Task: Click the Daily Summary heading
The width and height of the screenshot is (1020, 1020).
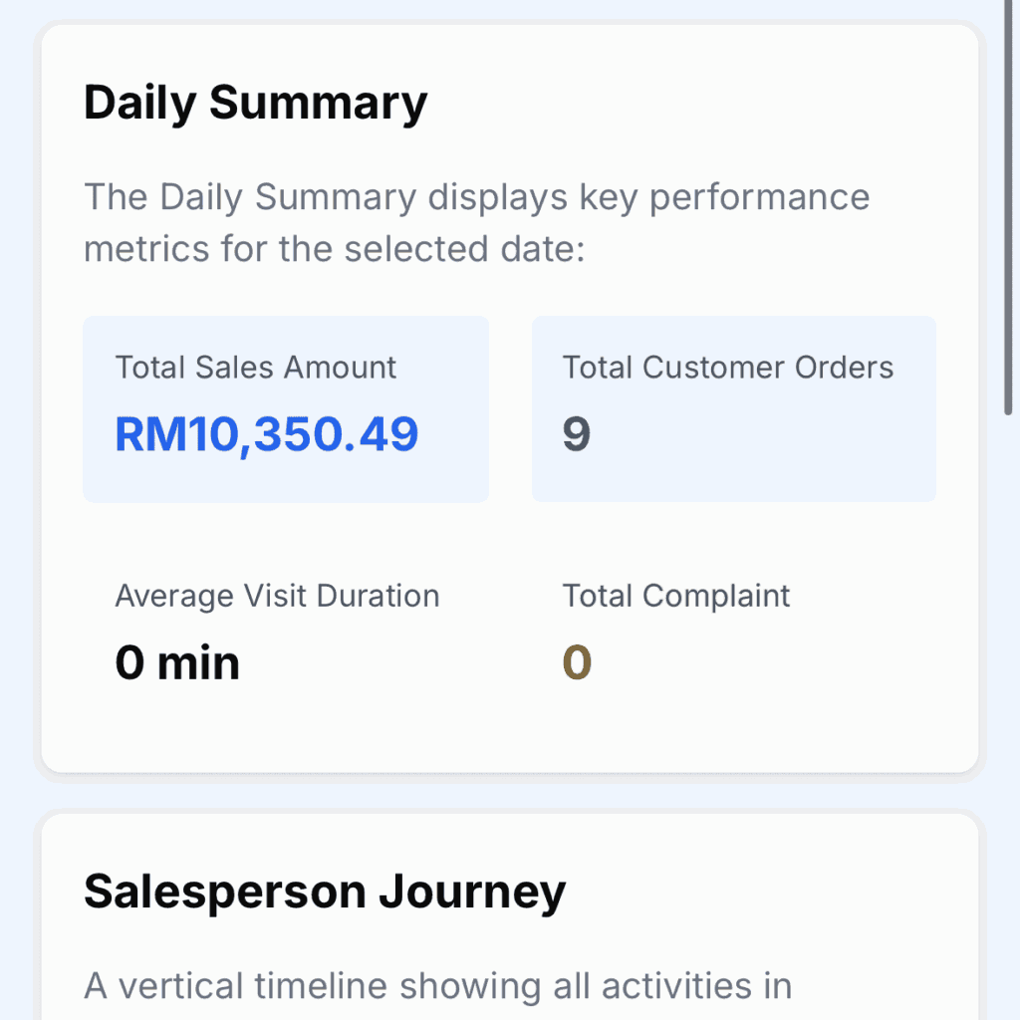Action: [x=255, y=104]
